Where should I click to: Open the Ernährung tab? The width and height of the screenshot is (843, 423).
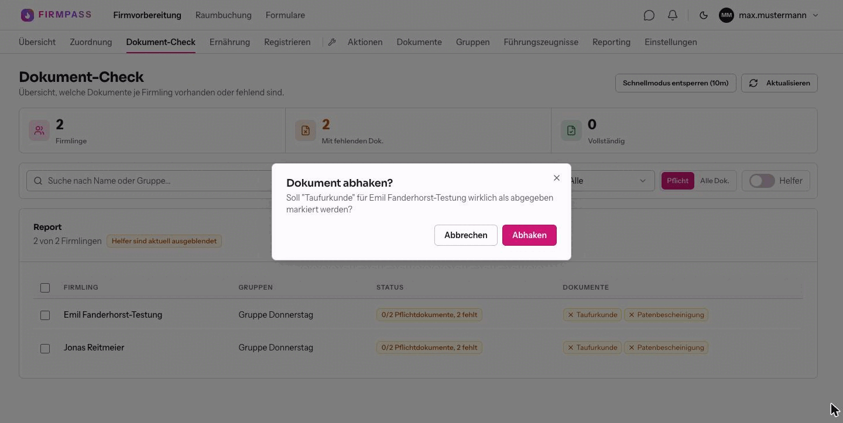(x=229, y=42)
